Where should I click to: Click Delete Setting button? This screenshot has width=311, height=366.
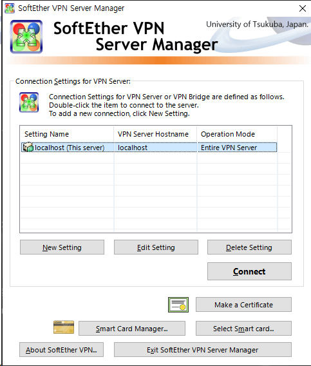249,247
